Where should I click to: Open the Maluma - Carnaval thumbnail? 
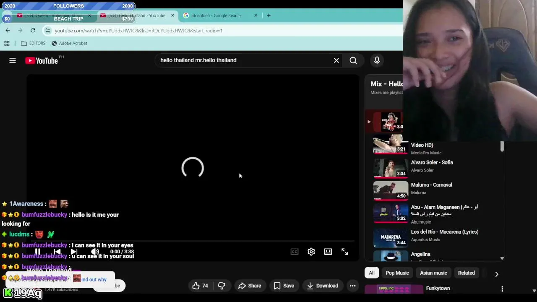tap(391, 190)
